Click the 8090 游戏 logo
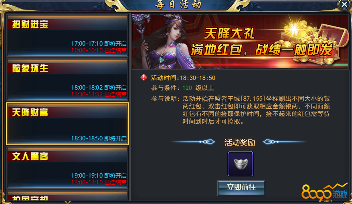This screenshot has width=352, height=204. (325, 192)
